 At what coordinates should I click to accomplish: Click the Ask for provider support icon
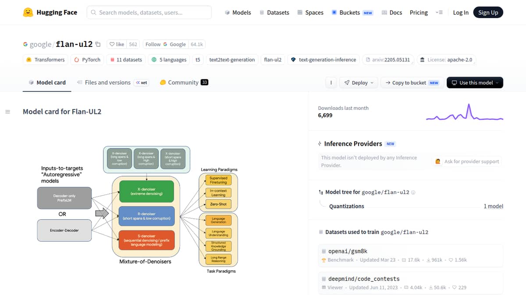pos(438,162)
